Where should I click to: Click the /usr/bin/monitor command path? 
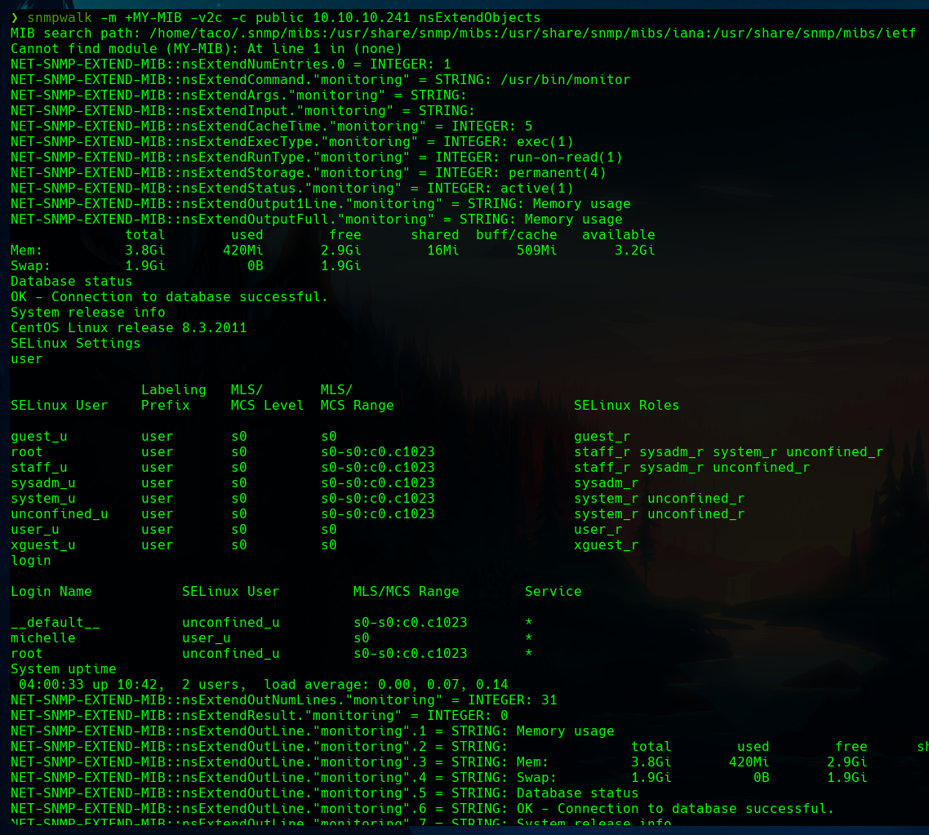[x=565, y=80]
